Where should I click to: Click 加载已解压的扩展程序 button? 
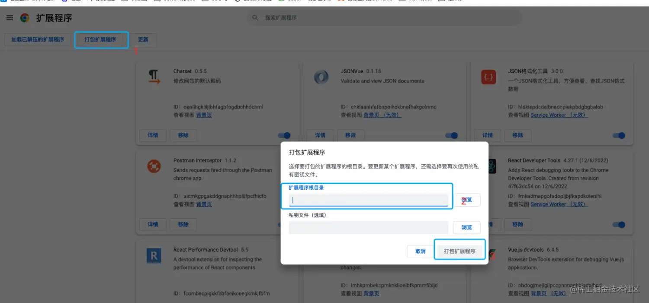tap(38, 40)
